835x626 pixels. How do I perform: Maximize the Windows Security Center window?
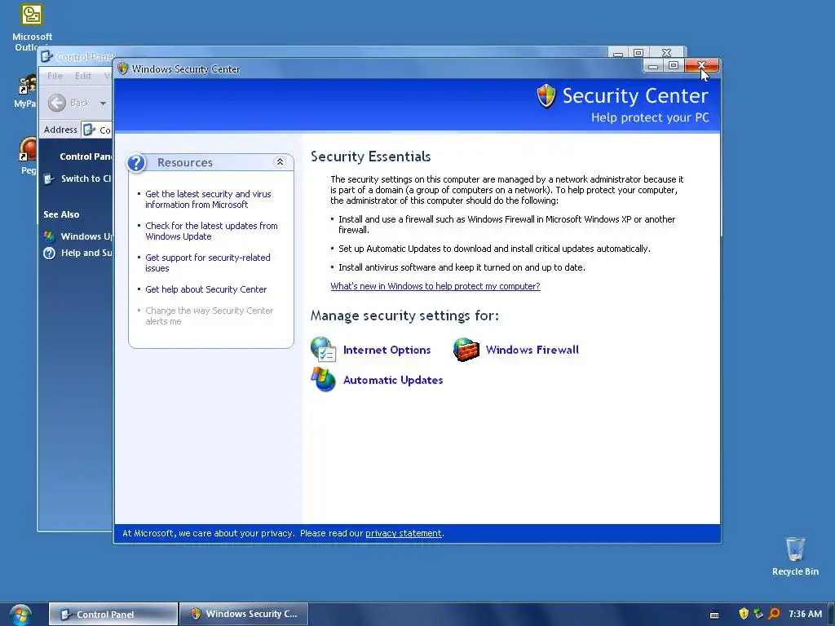click(x=673, y=65)
